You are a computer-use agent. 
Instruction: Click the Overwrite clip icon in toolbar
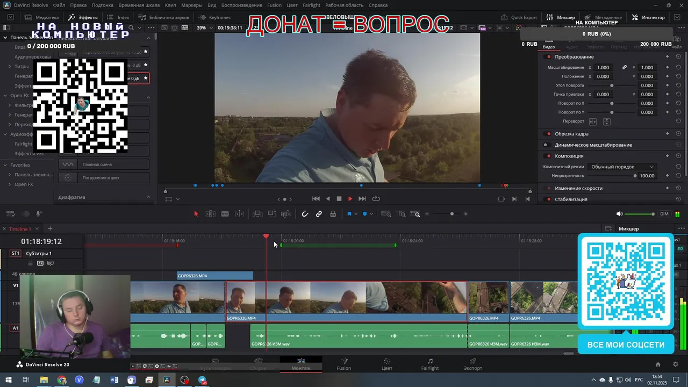point(272,214)
